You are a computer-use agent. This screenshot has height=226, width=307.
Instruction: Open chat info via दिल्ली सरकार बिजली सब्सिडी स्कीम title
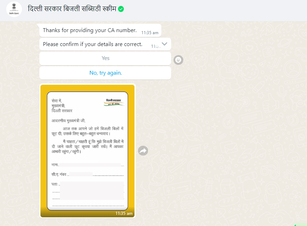point(72,9)
